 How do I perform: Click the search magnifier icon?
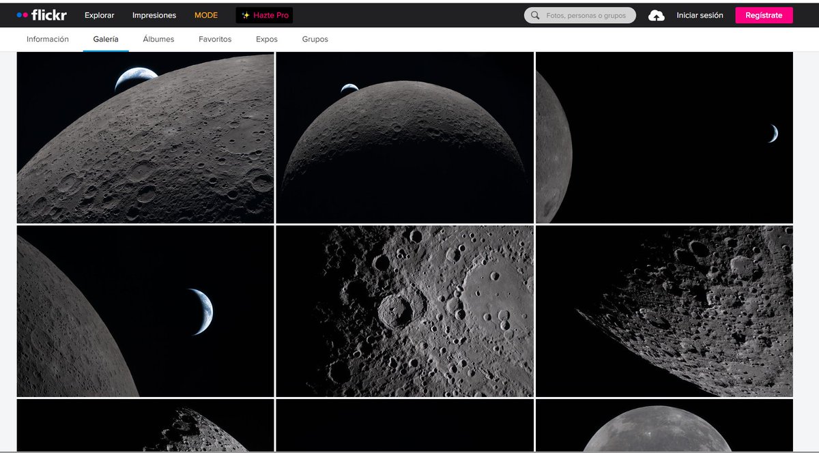tap(534, 15)
